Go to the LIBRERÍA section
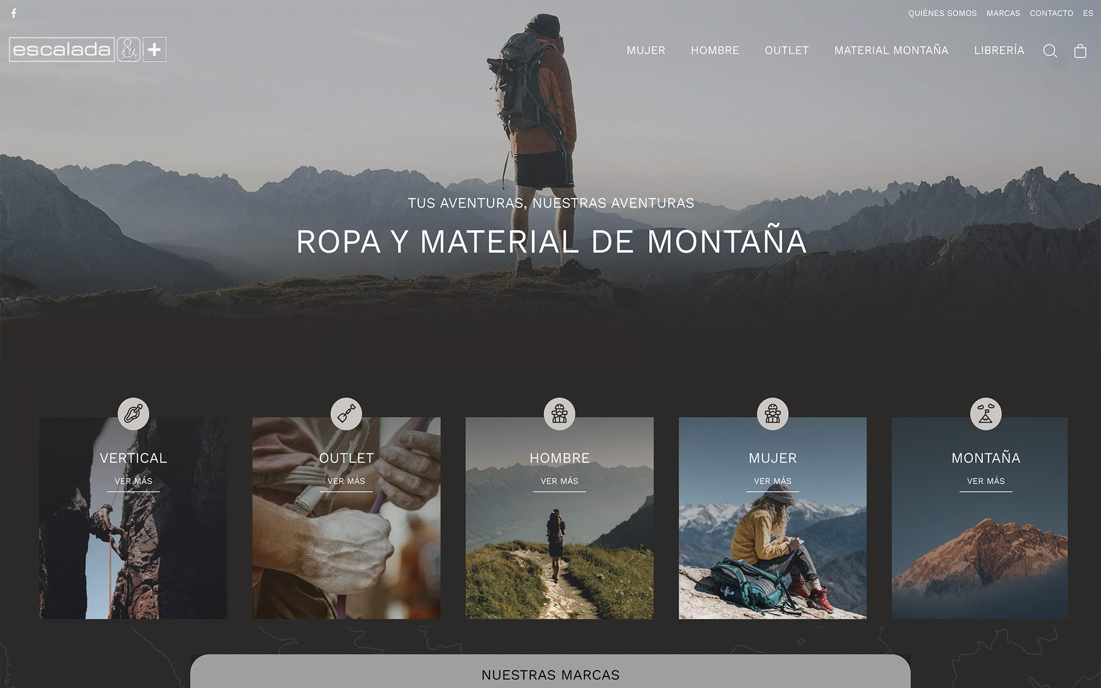The width and height of the screenshot is (1101, 688). pos(999,50)
